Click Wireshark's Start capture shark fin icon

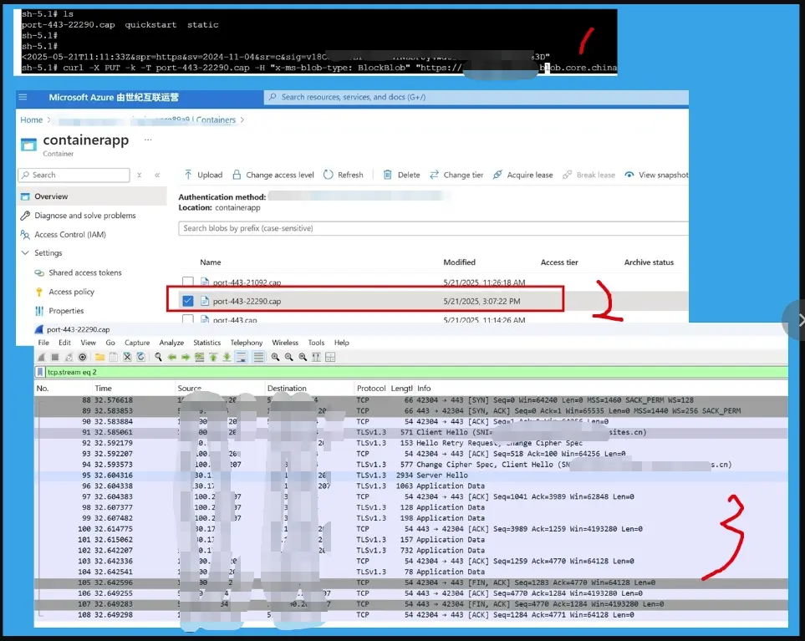(42, 357)
